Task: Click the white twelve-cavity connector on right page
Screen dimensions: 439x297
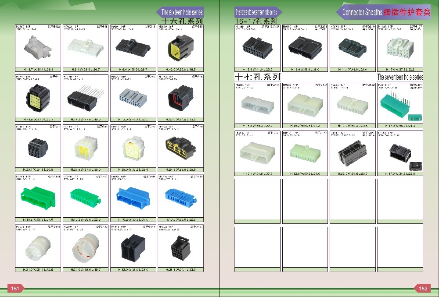Action: 400,47
